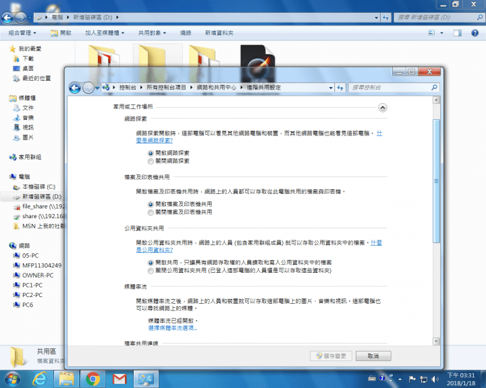Open first folder thumbnail in Explorer
Viewport: 486px width, 388px height.
104,57
